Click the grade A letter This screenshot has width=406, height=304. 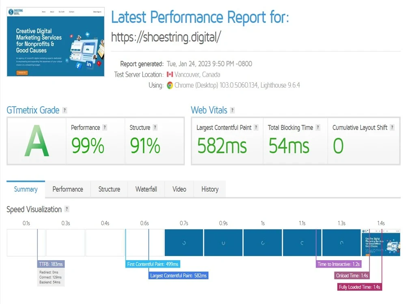click(37, 141)
